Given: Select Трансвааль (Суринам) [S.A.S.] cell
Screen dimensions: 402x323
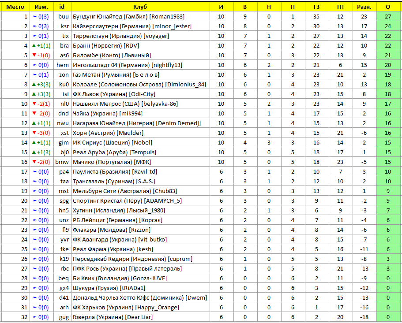Looking at the screenshot, I should point(140,182).
